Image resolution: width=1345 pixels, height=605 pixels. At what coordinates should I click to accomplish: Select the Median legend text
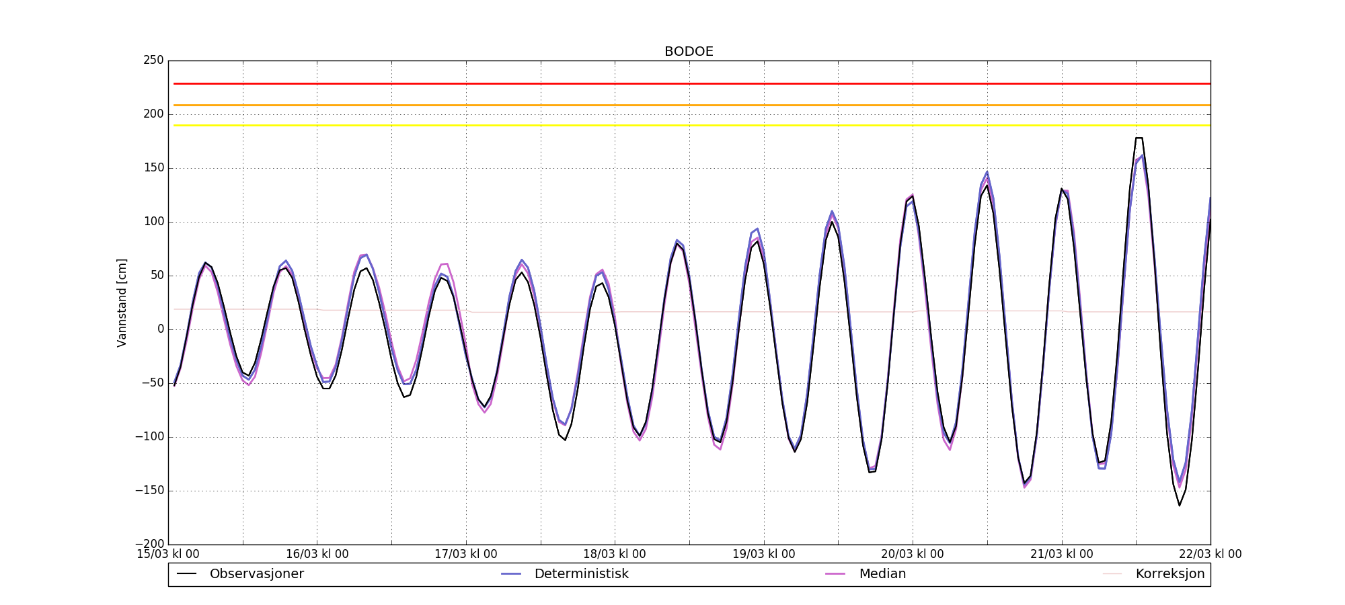click(882, 574)
